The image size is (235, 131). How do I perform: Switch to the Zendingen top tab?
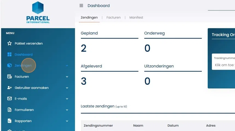click(89, 17)
